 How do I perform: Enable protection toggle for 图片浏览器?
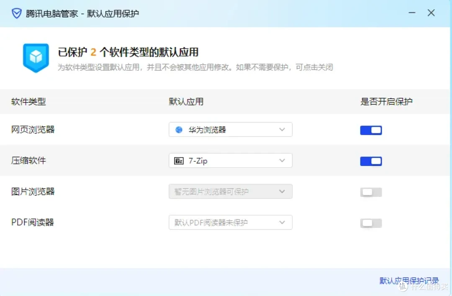[371, 192]
